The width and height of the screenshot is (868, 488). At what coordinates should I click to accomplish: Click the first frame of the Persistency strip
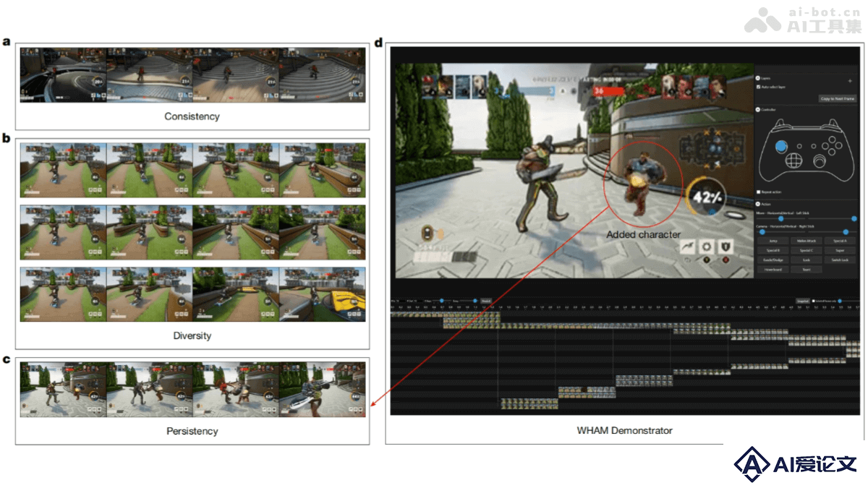(x=64, y=390)
